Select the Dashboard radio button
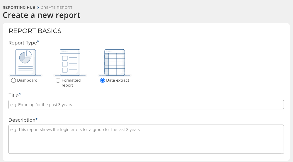Viewport: 293px width, 162px height. (x=13, y=80)
